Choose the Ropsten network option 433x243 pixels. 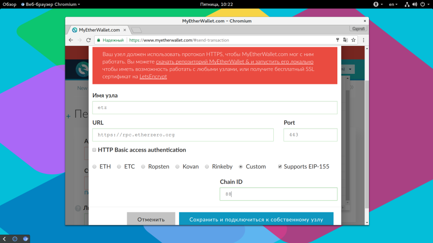pyautogui.click(x=143, y=167)
